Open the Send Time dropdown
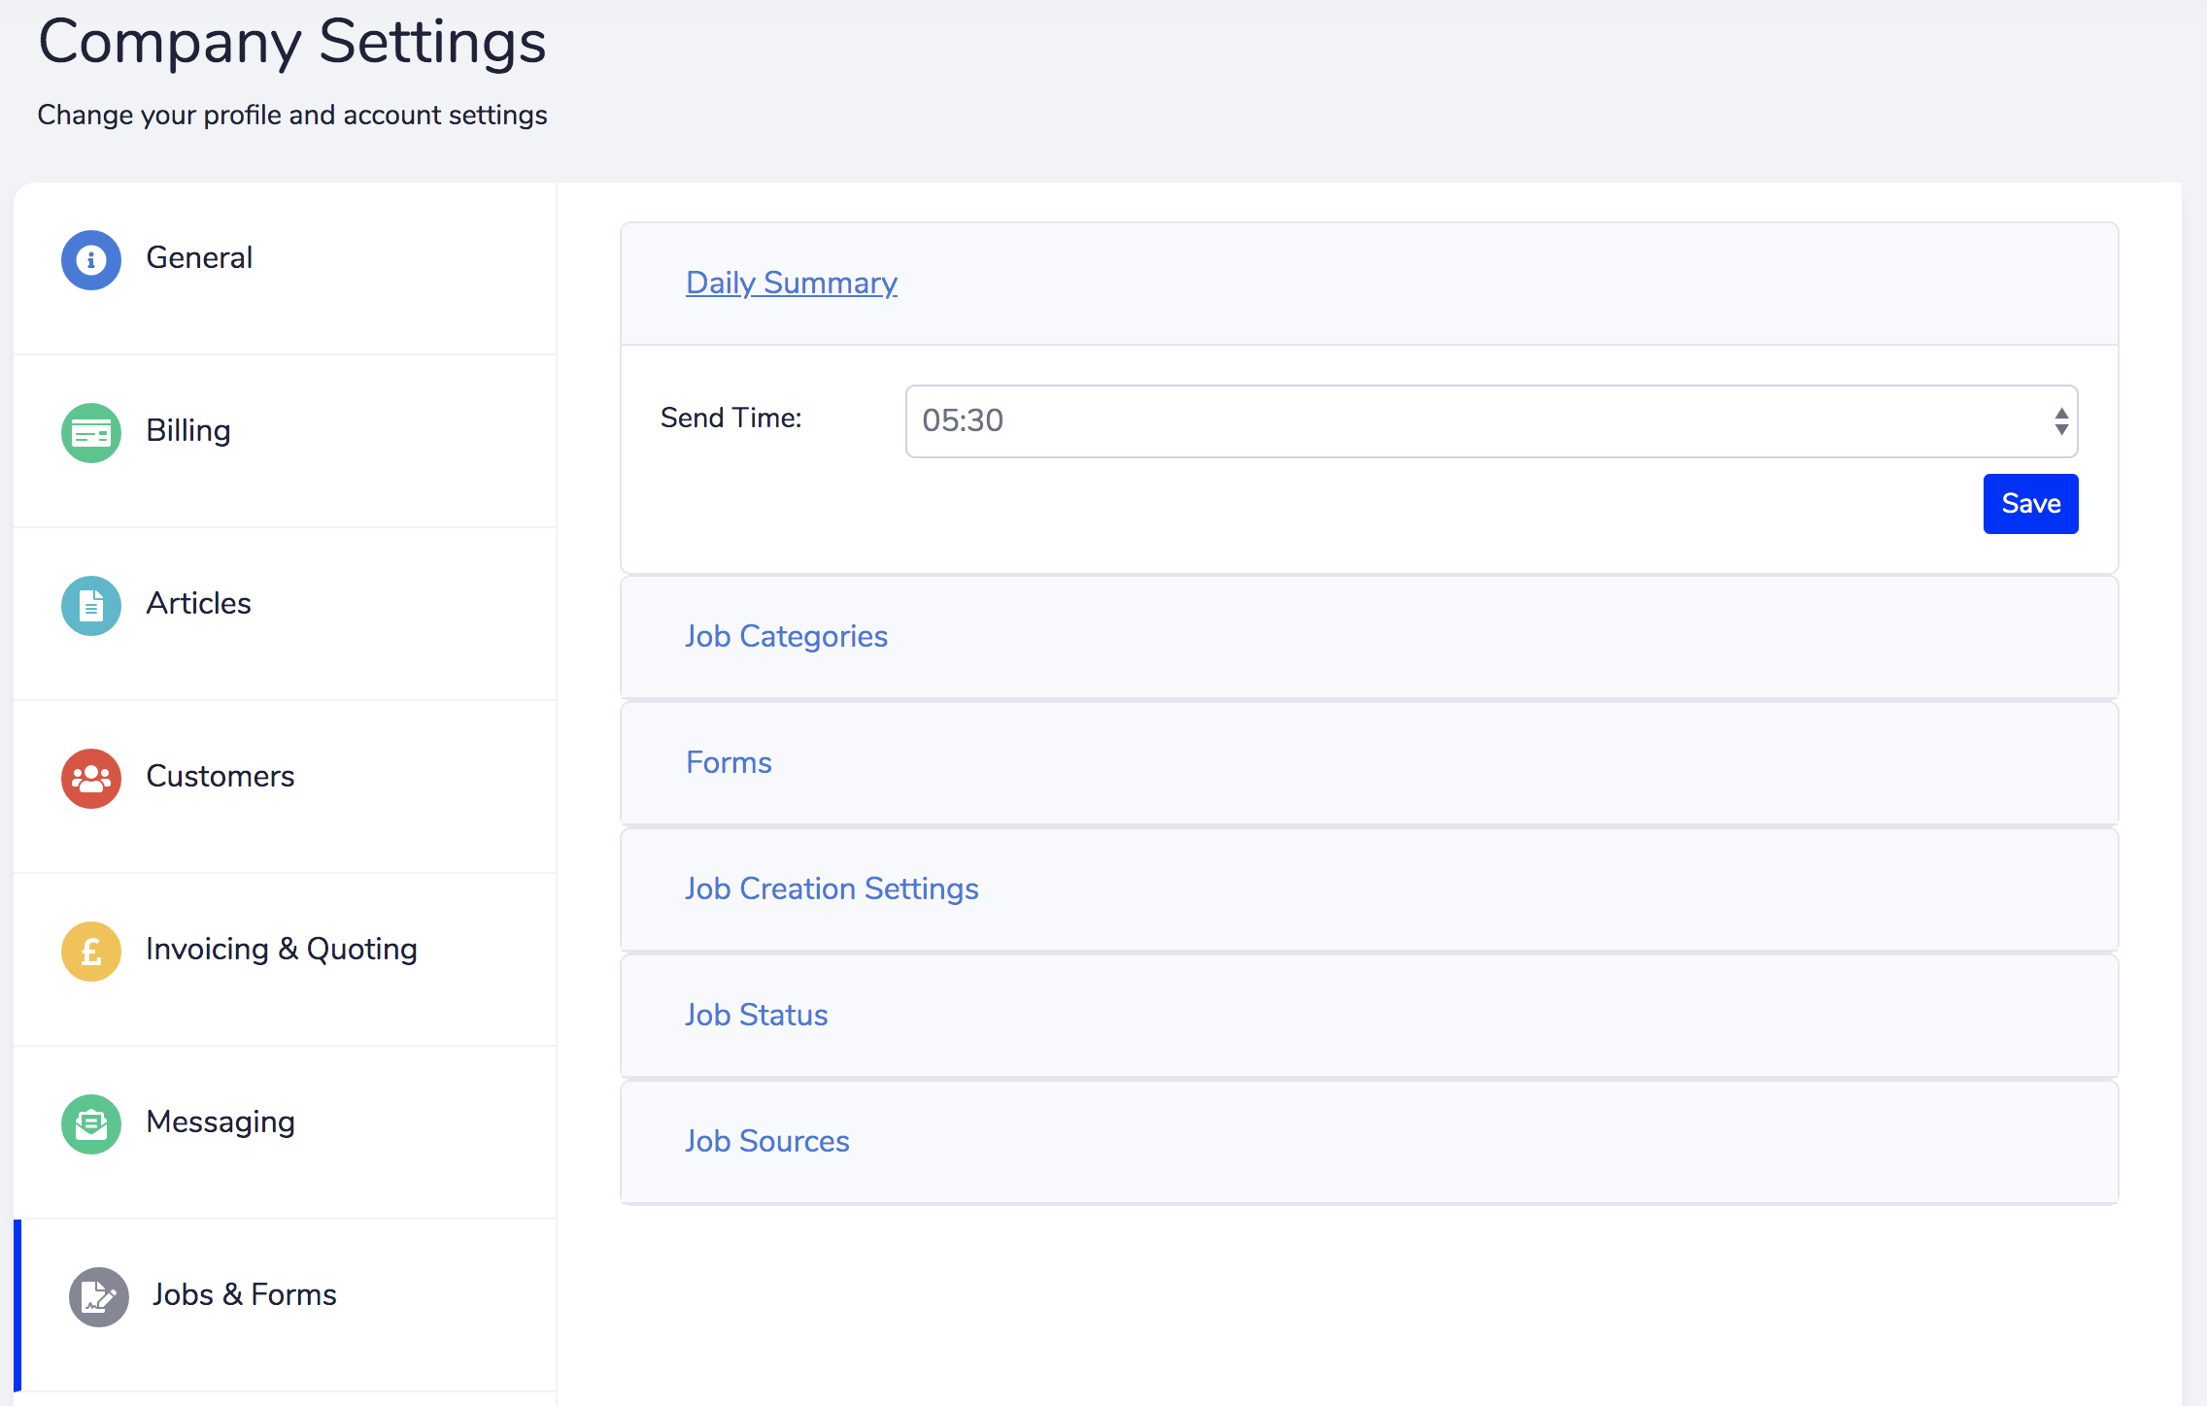The image size is (2207, 1406). point(1491,421)
